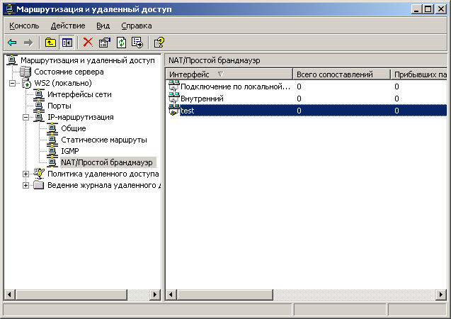Image resolution: width=451 pixels, height=319 pixels.
Task: Expand Политика удаленного доступа node
Action: [x=25, y=174]
